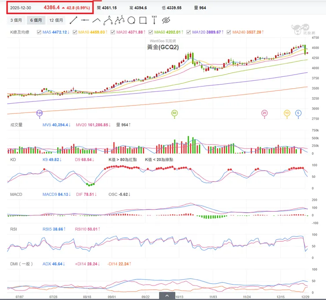Click the OSC -5.62 value
The image size is (326, 300).
[119, 194]
